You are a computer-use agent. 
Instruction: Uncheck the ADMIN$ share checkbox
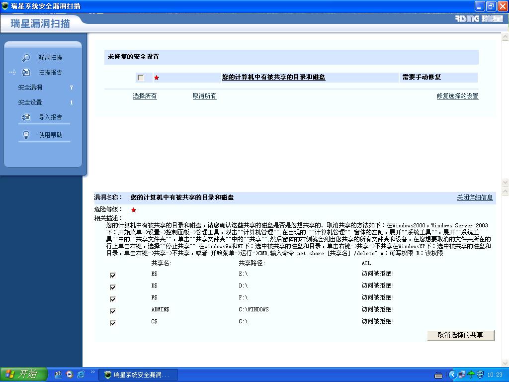[113, 311]
